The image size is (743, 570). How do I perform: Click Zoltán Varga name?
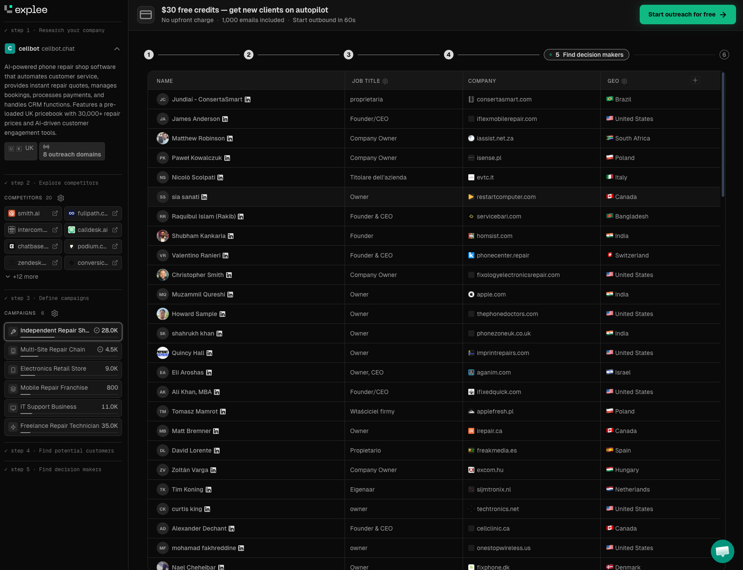190,470
